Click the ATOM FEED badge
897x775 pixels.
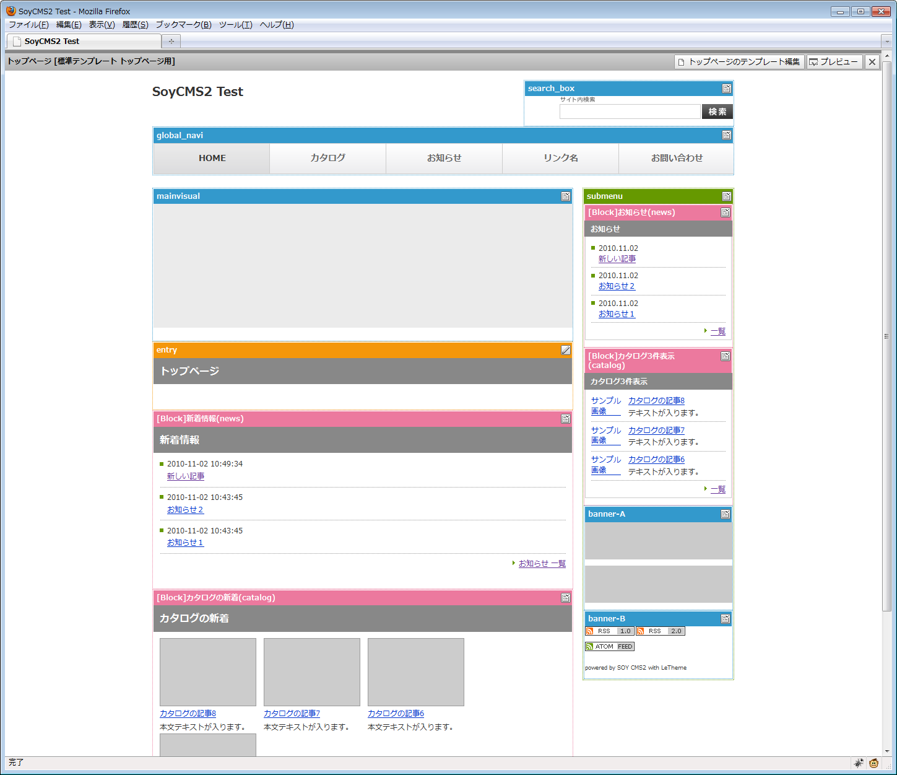(609, 647)
